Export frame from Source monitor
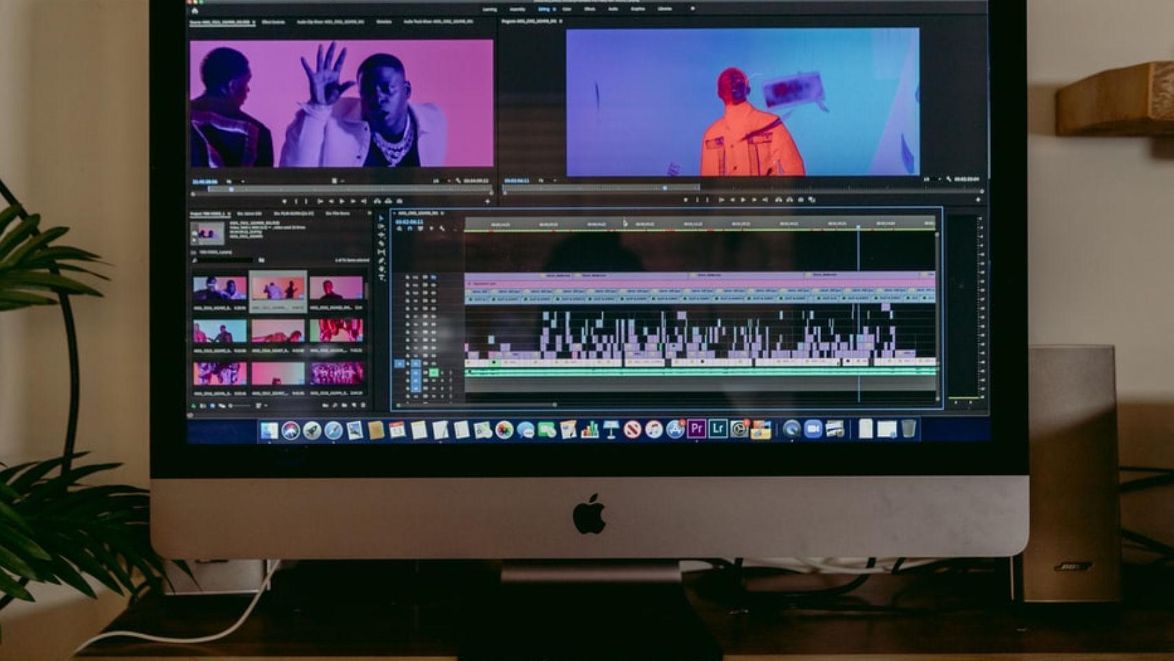 pos(399,201)
